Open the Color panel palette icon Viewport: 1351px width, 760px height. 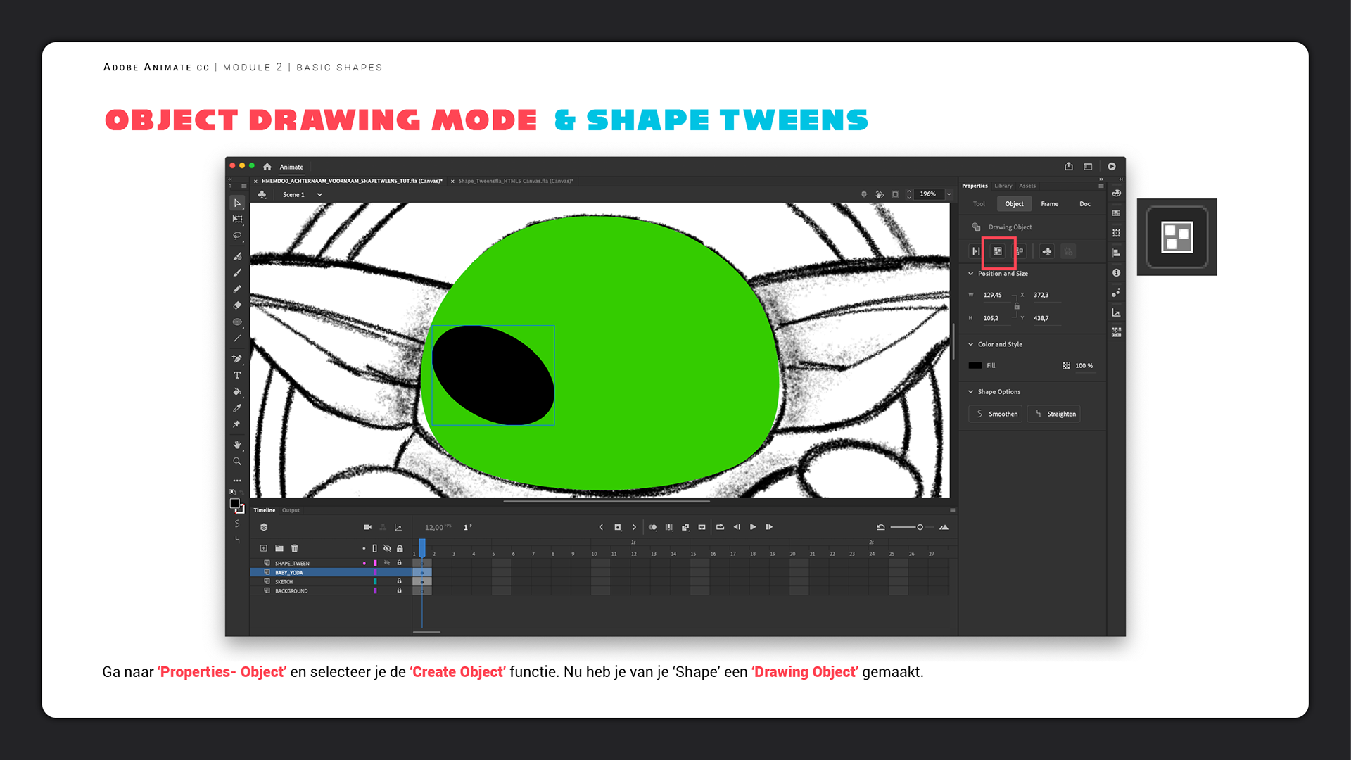pyautogui.click(x=1116, y=194)
